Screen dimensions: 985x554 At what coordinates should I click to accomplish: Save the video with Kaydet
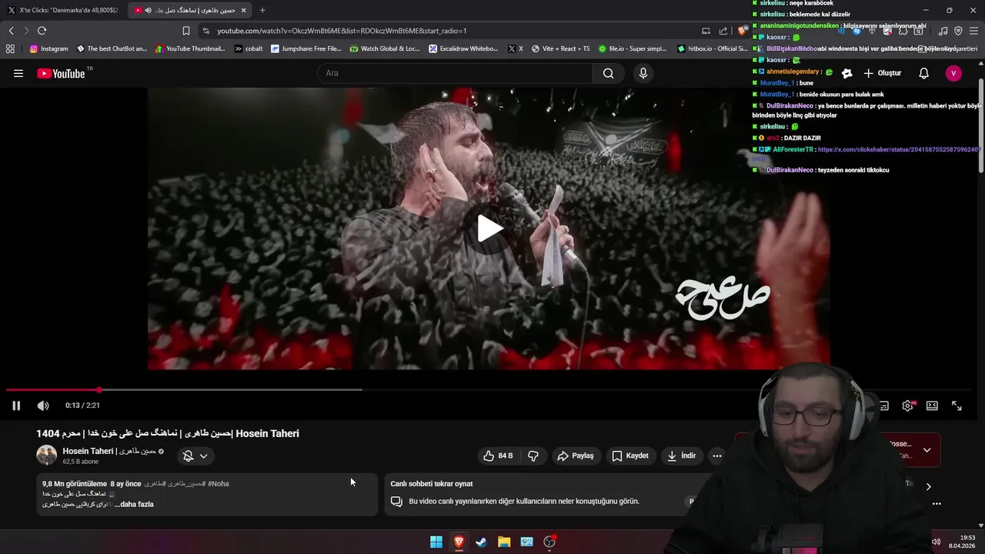tap(630, 456)
